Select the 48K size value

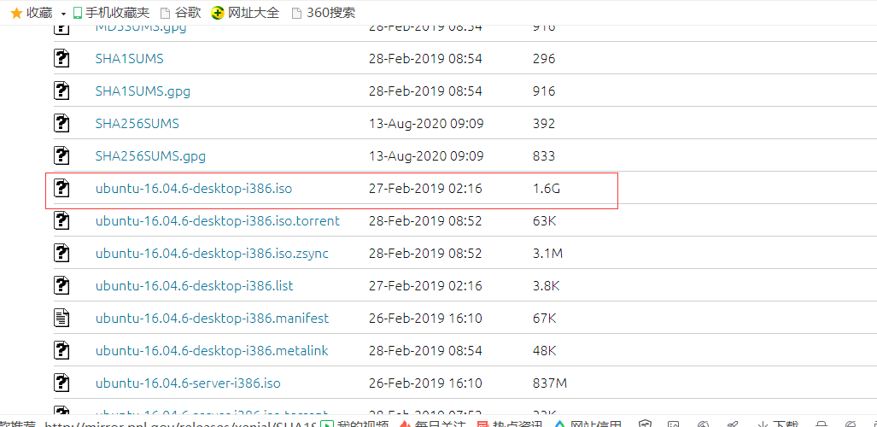click(545, 351)
